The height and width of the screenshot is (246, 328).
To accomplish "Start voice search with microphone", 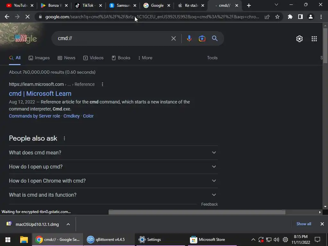I will pos(189,38).
